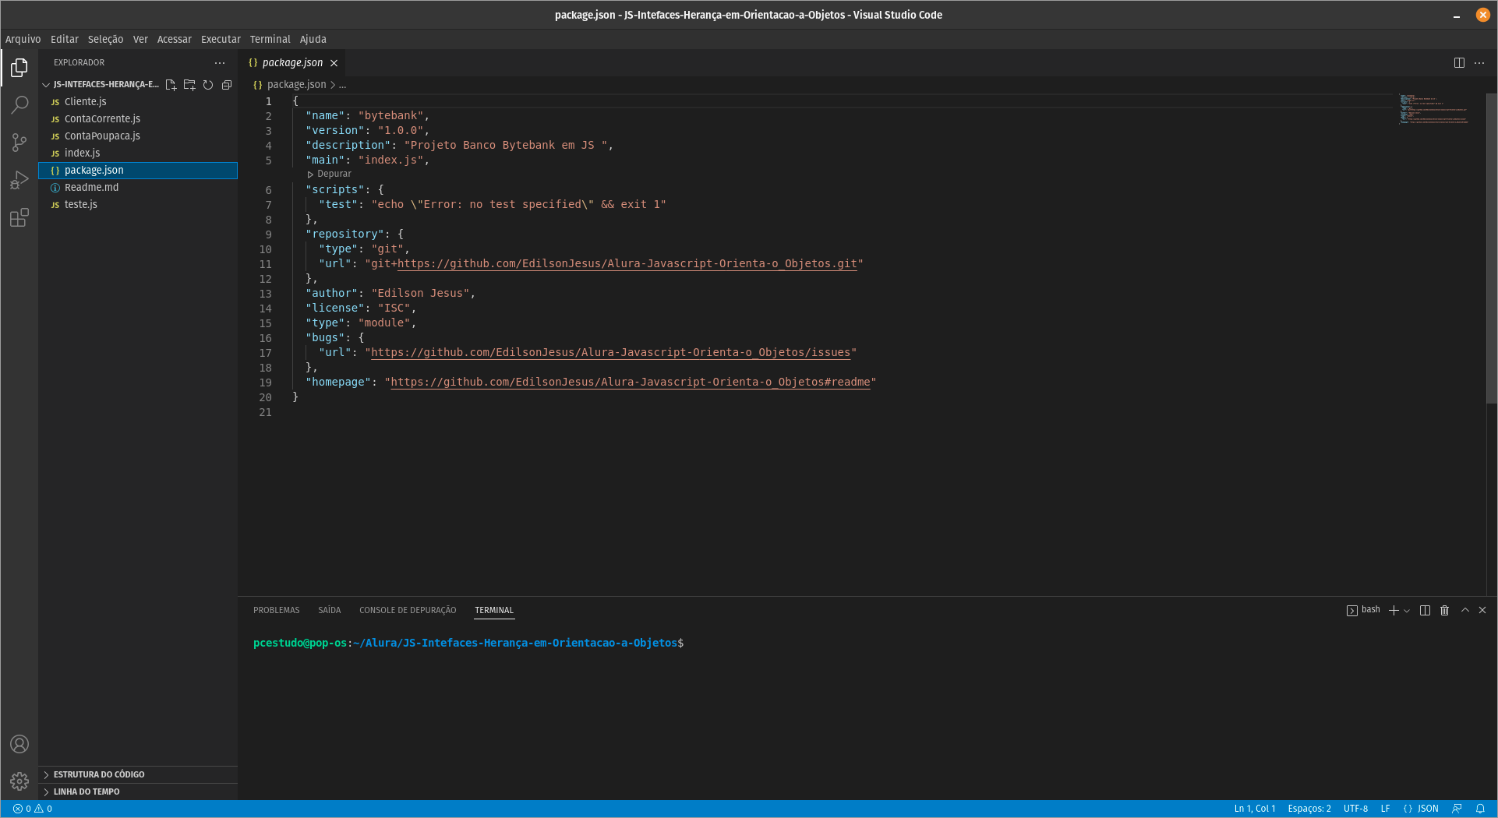The image size is (1498, 818).
Task: Change indentation setting Espaços: 2
Action: click(x=1309, y=809)
